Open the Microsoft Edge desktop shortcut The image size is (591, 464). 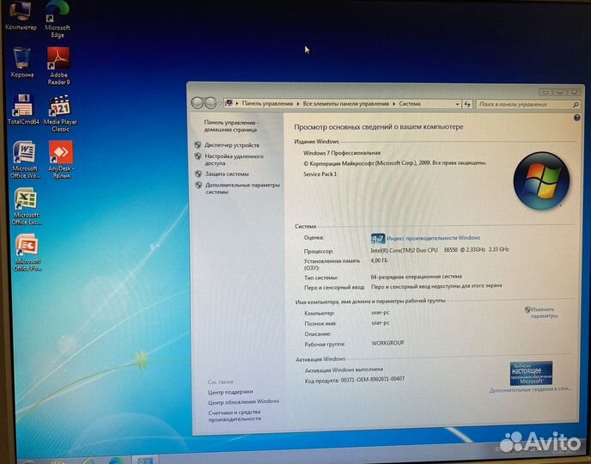58,19
